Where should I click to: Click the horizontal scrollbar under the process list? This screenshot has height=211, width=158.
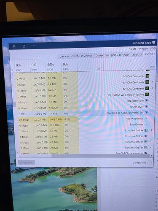pyautogui.click(x=86, y=156)
